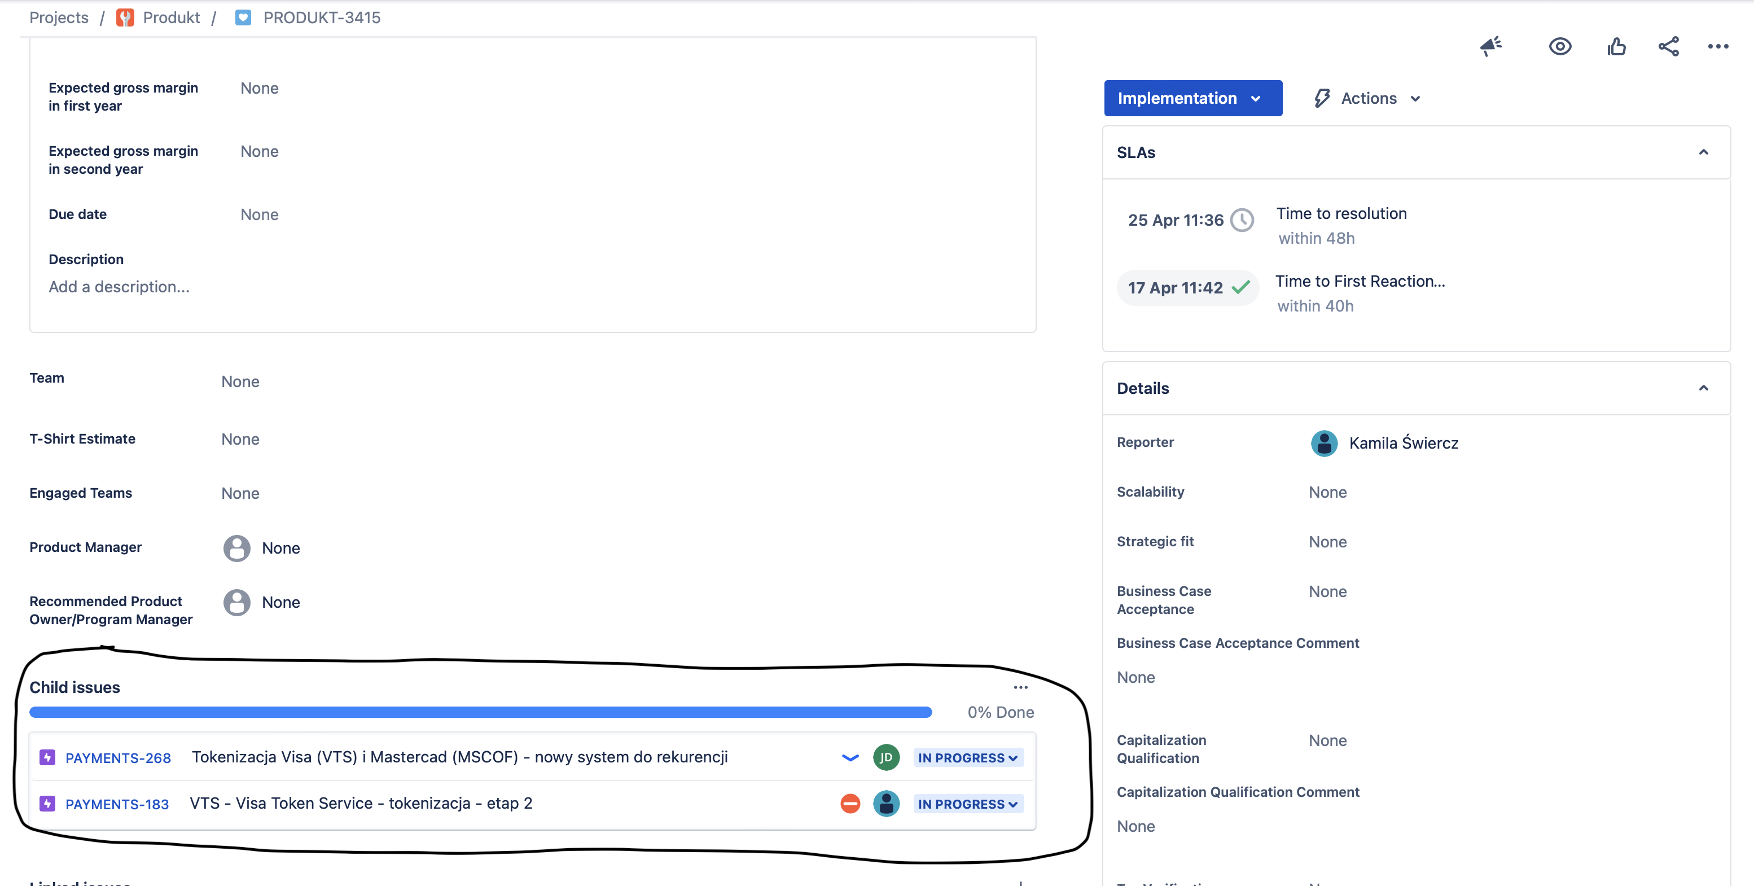Open the JD assignee avatar on PAYMENTS-268

click(x=886, y=757)
